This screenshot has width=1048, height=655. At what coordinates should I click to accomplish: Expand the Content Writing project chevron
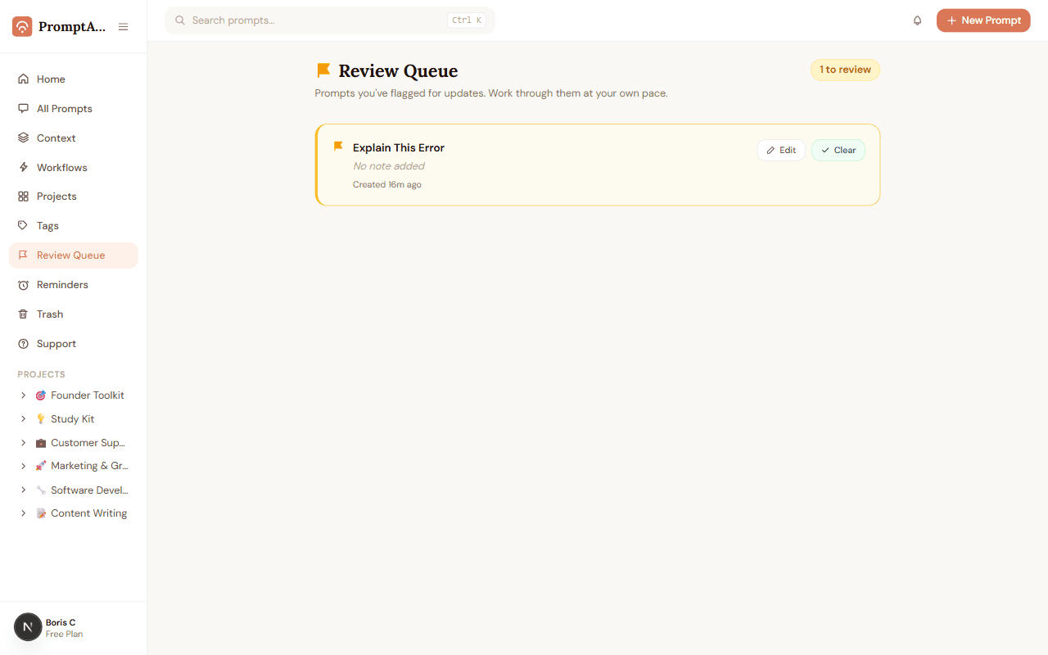click(23, 513)
